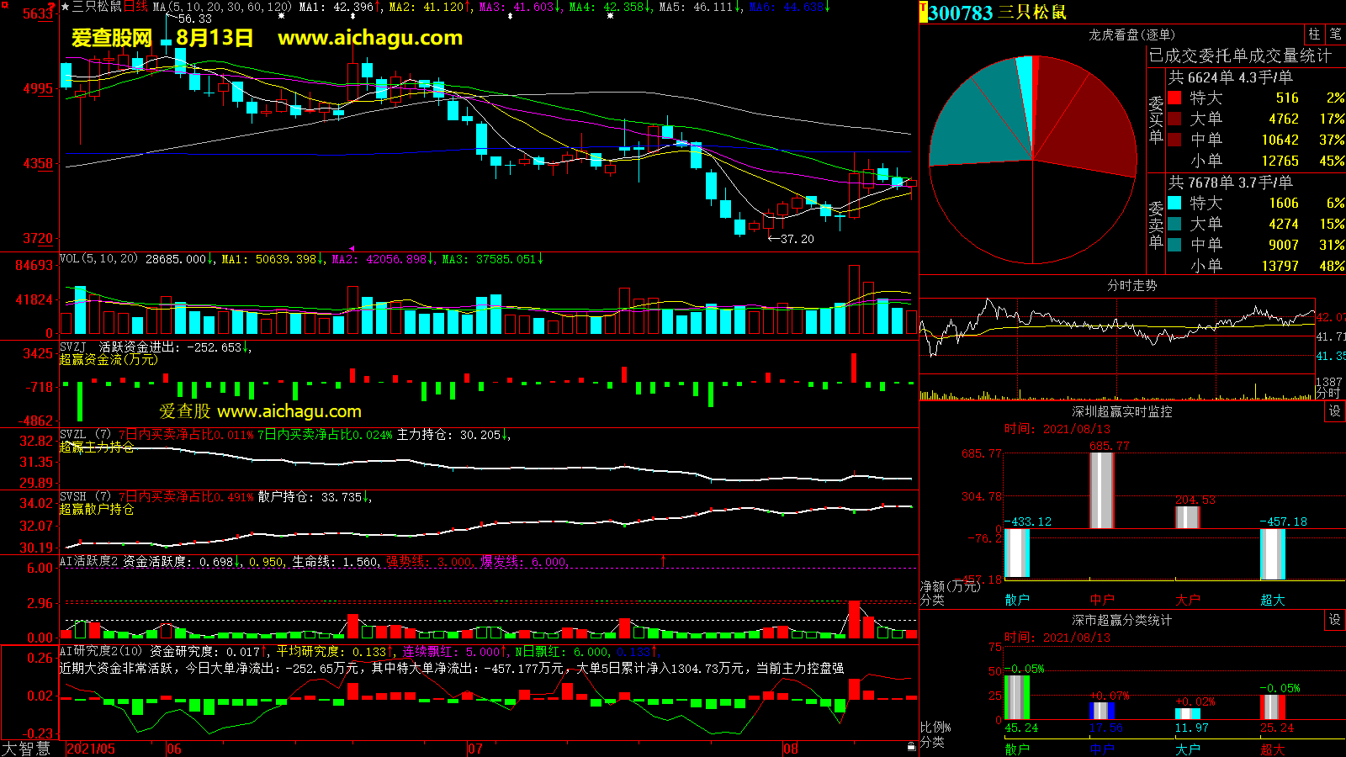Click the 柱 (bar view) button

pyautogui.click(x=1314, y=34)
